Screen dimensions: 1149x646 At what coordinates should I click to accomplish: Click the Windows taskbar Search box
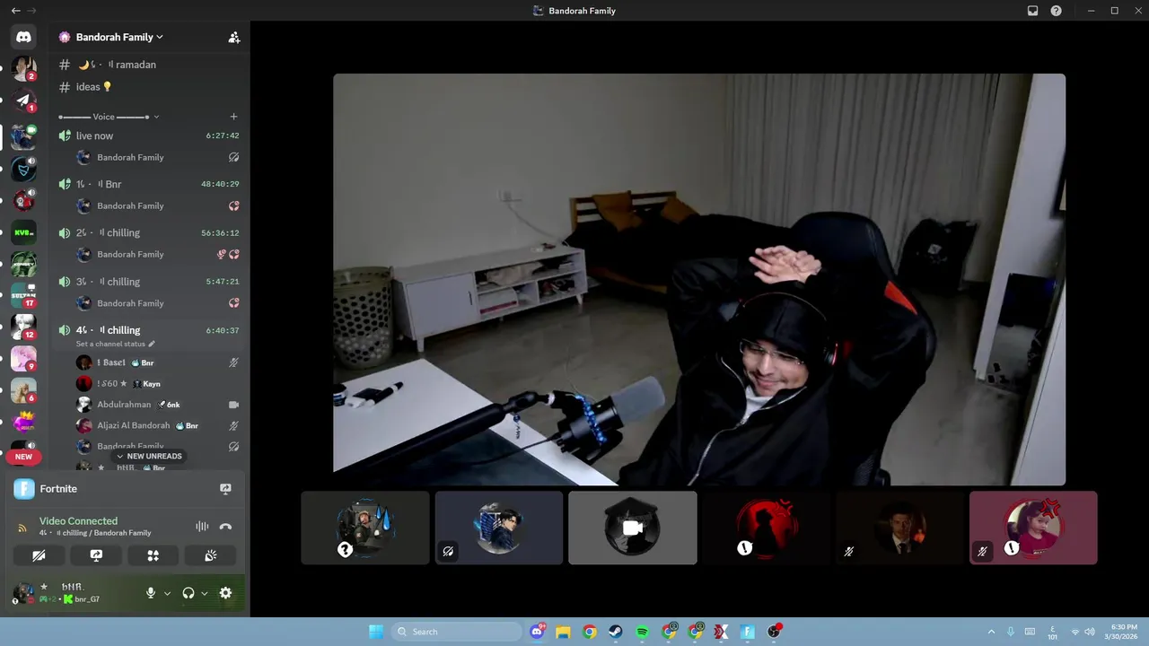pos(456,632)
